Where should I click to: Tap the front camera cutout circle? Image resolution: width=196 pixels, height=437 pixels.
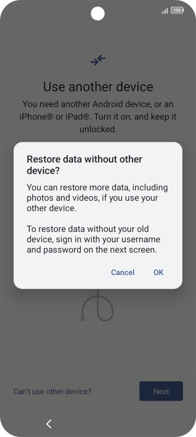point(98,13)
